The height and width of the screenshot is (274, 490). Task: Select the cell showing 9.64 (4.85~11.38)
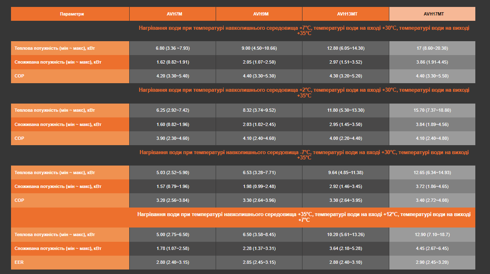click(x=346, y=172)
